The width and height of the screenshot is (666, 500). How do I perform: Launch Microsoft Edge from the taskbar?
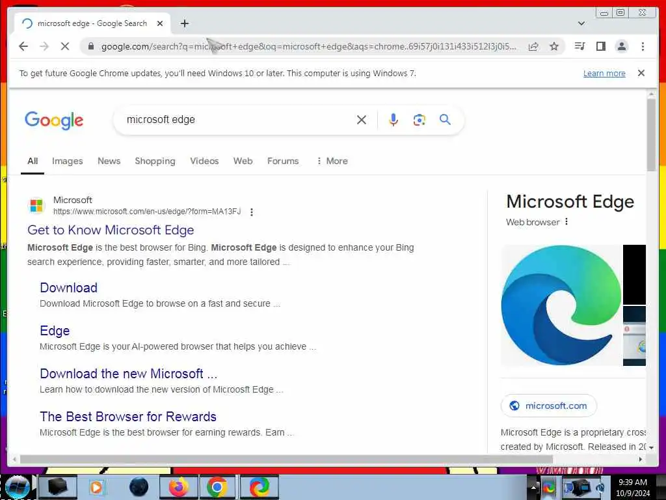[x=259, y=487]
